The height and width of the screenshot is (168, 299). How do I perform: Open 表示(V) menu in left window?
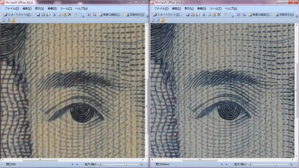[x=39, y=8]
